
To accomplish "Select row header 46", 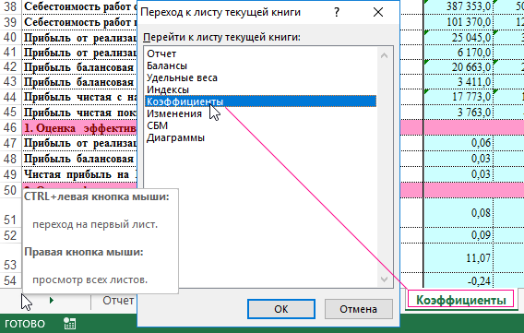I will tap(10, 127).
